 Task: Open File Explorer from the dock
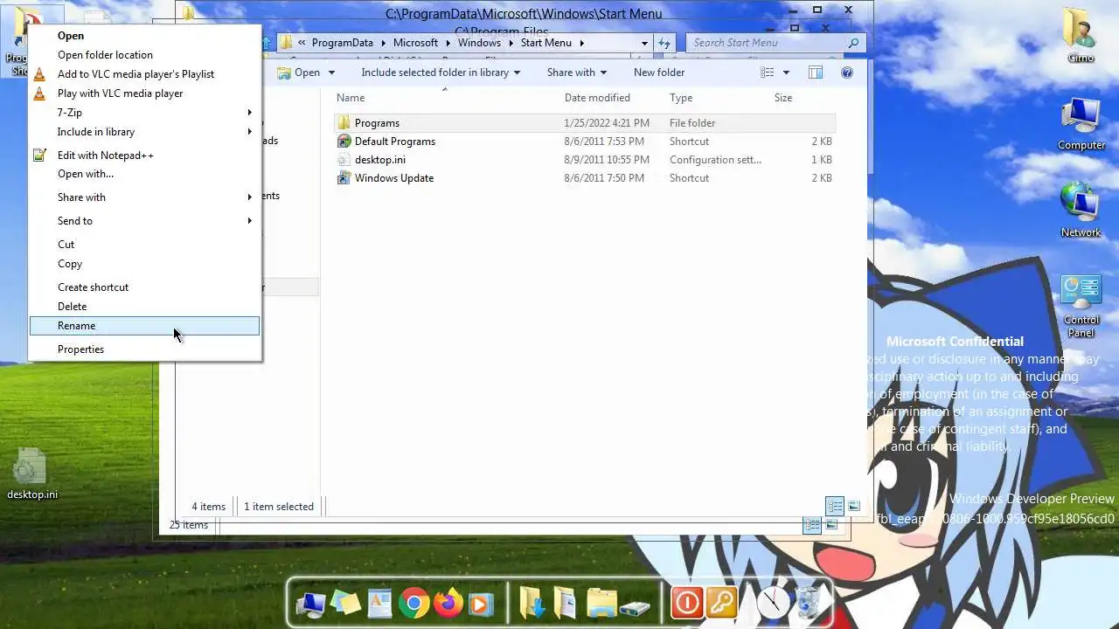[x=601, y=603]
